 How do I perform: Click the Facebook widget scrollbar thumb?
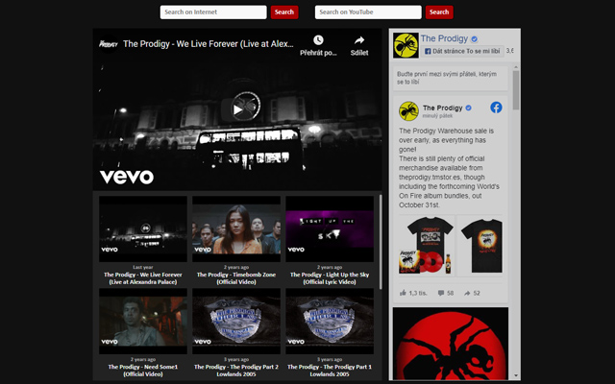point(516,90)
